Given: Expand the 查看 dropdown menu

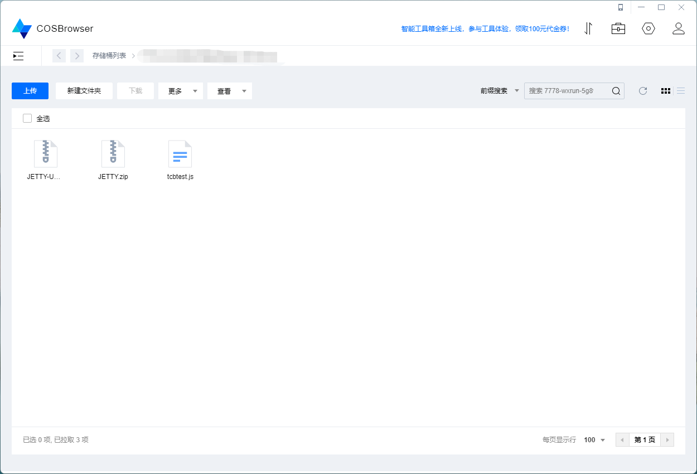Looking at the screenshot, I should (229, 91).
